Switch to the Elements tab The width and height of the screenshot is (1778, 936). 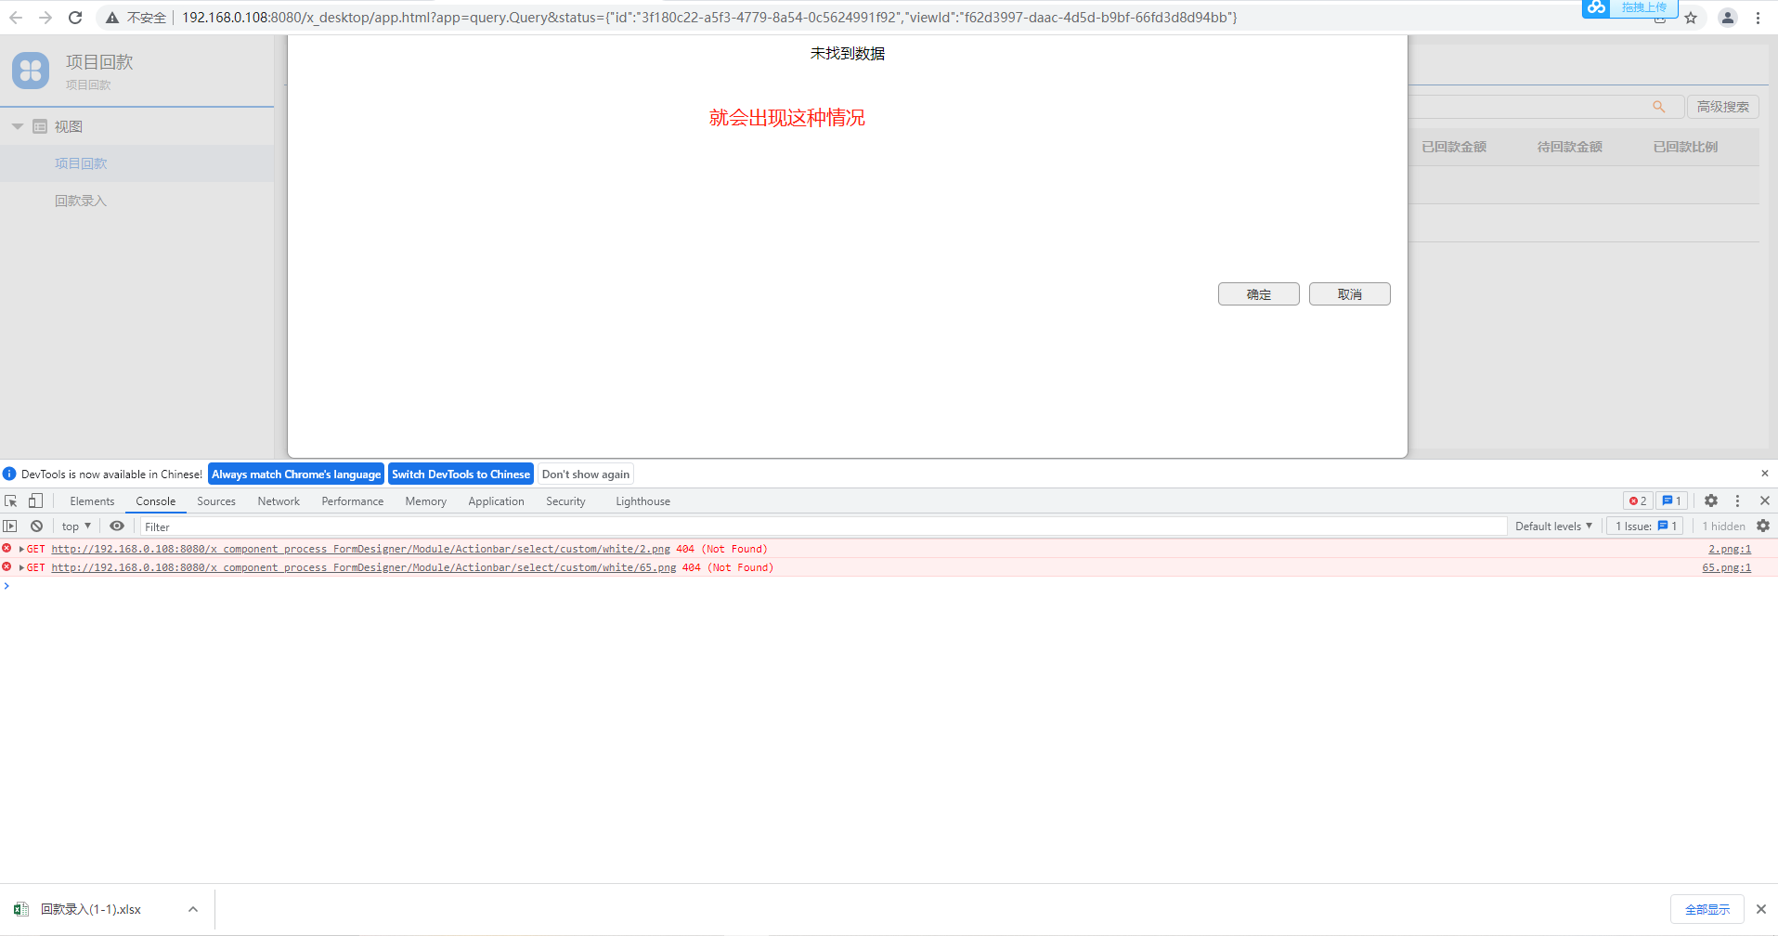click(92, 501)
